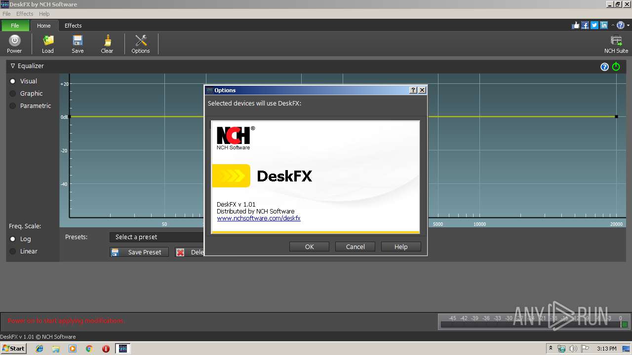This screenshot has height=355, width=632.
Task: Click the taskbar clock 3:13 PM
Action: point(606,349)
